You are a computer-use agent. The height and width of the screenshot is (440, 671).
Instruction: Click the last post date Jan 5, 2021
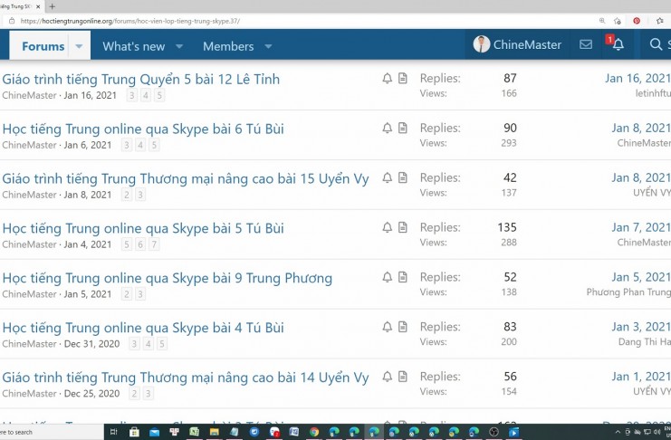tap(641, 277)
